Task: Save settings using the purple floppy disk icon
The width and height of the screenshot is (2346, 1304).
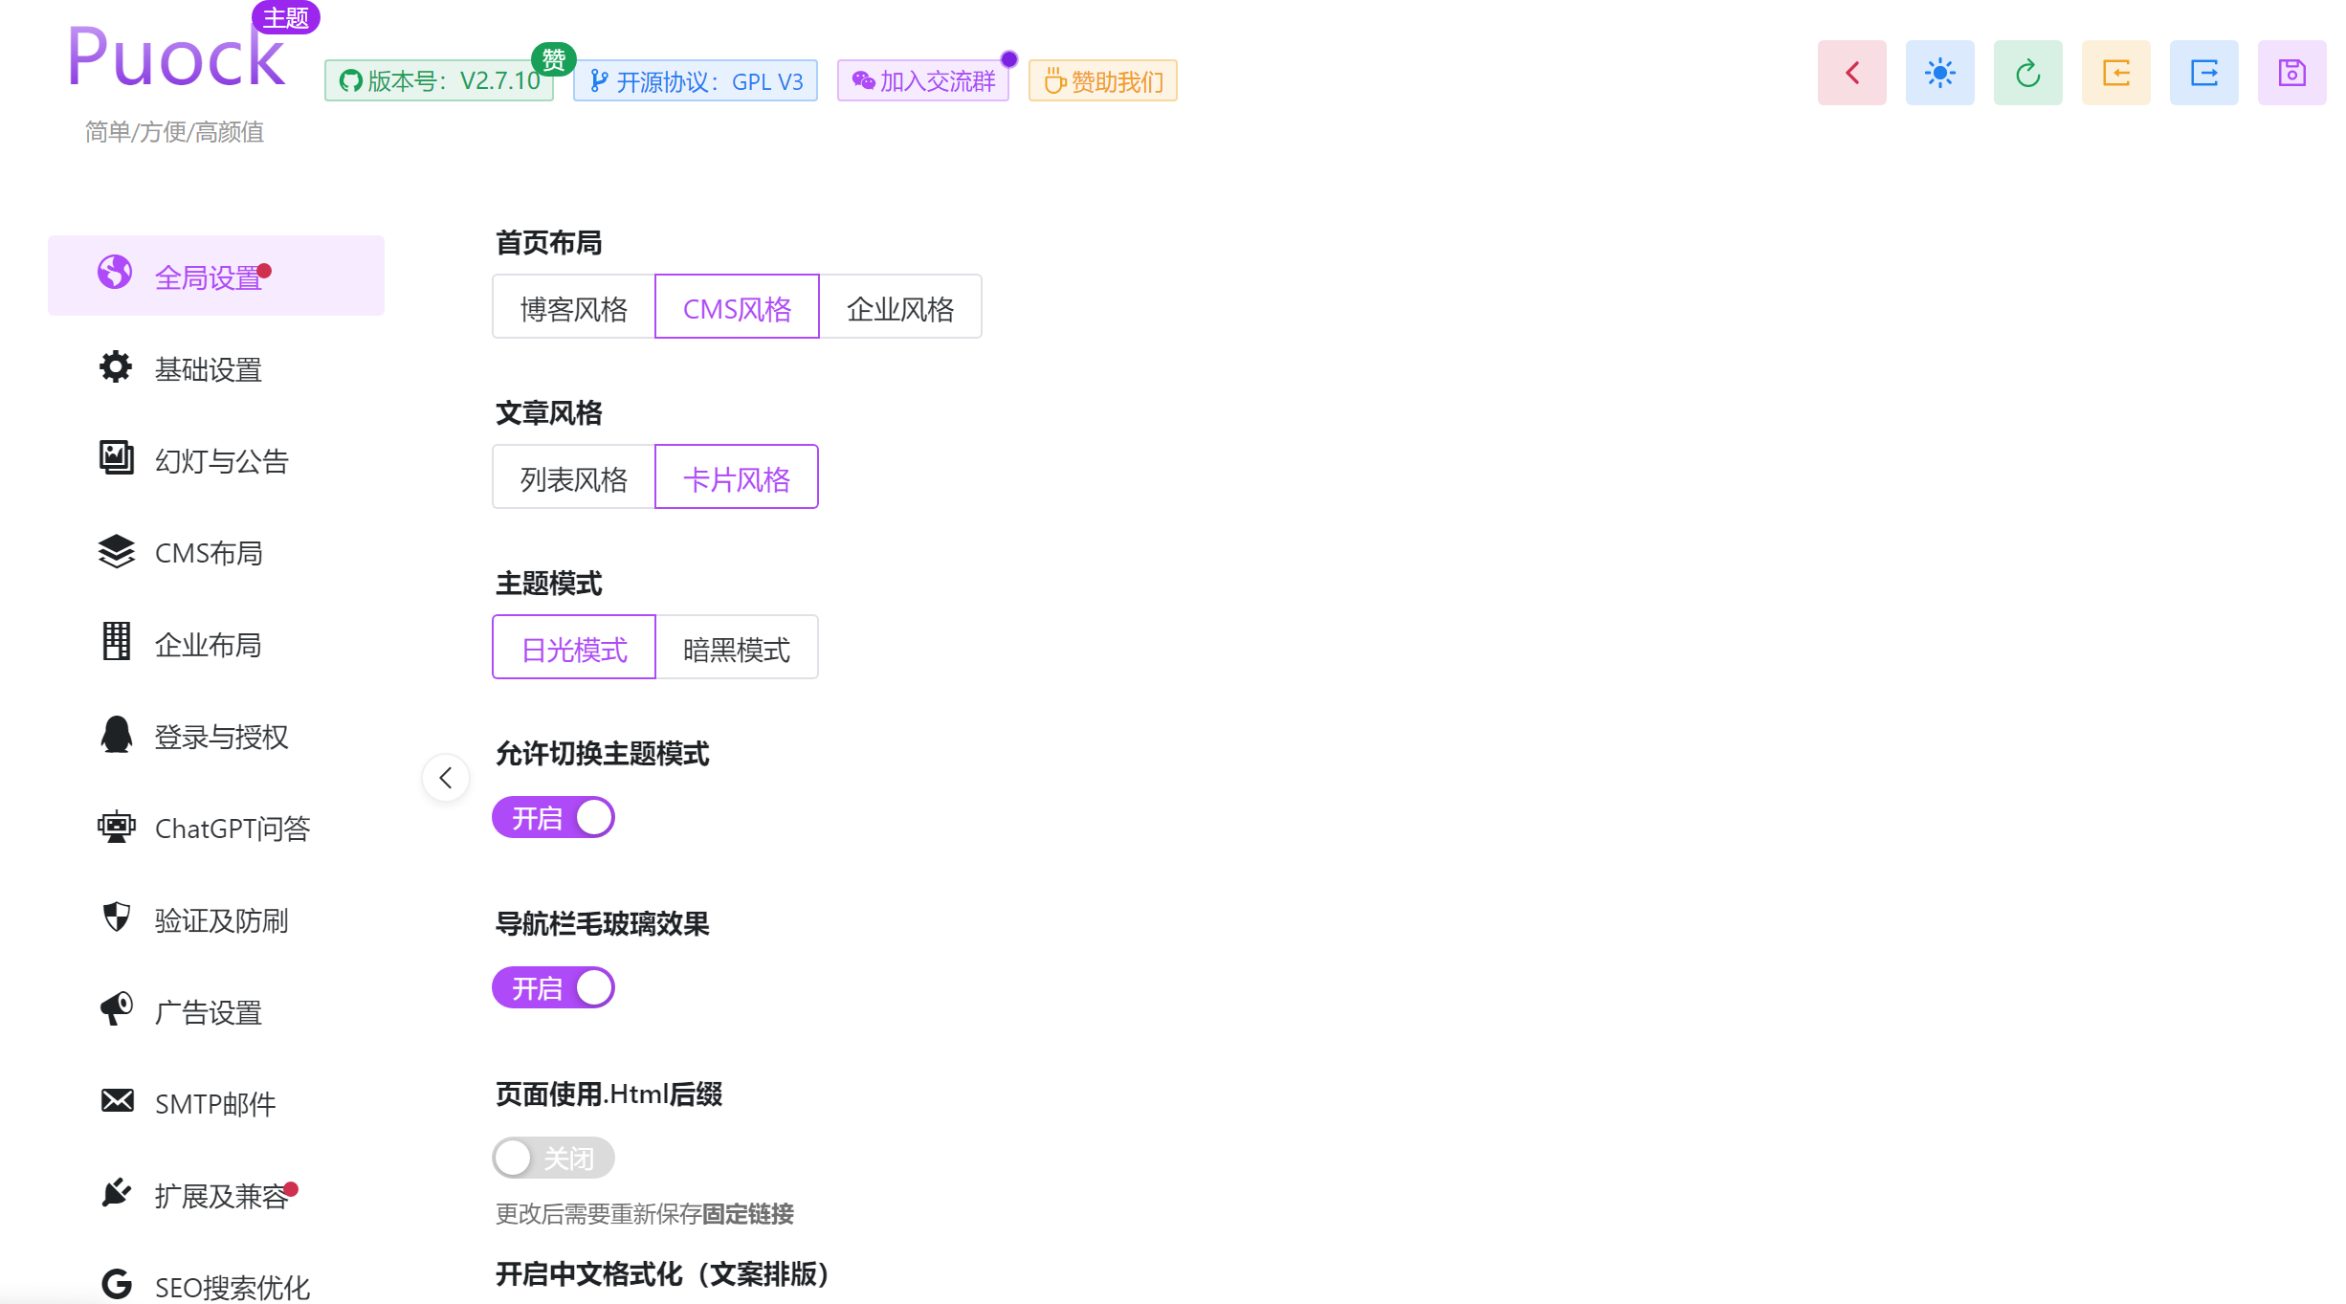Action: tap(2291, 73)
